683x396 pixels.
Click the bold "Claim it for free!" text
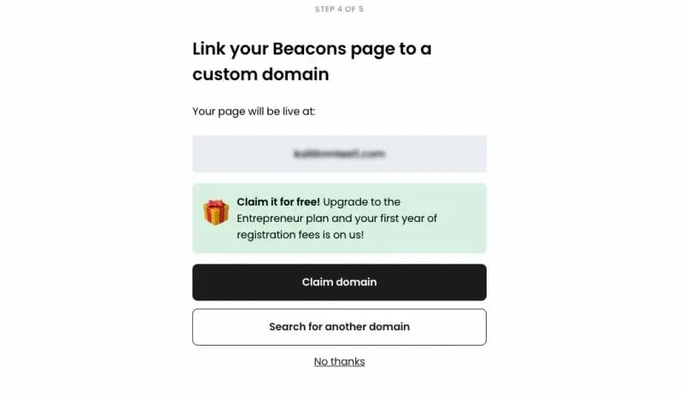[x=277, y=202]
